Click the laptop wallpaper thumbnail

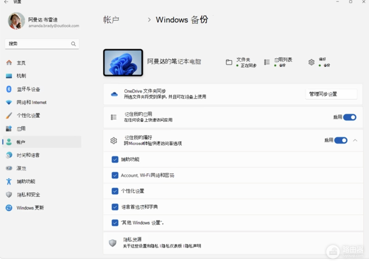(x=123, y=63)
